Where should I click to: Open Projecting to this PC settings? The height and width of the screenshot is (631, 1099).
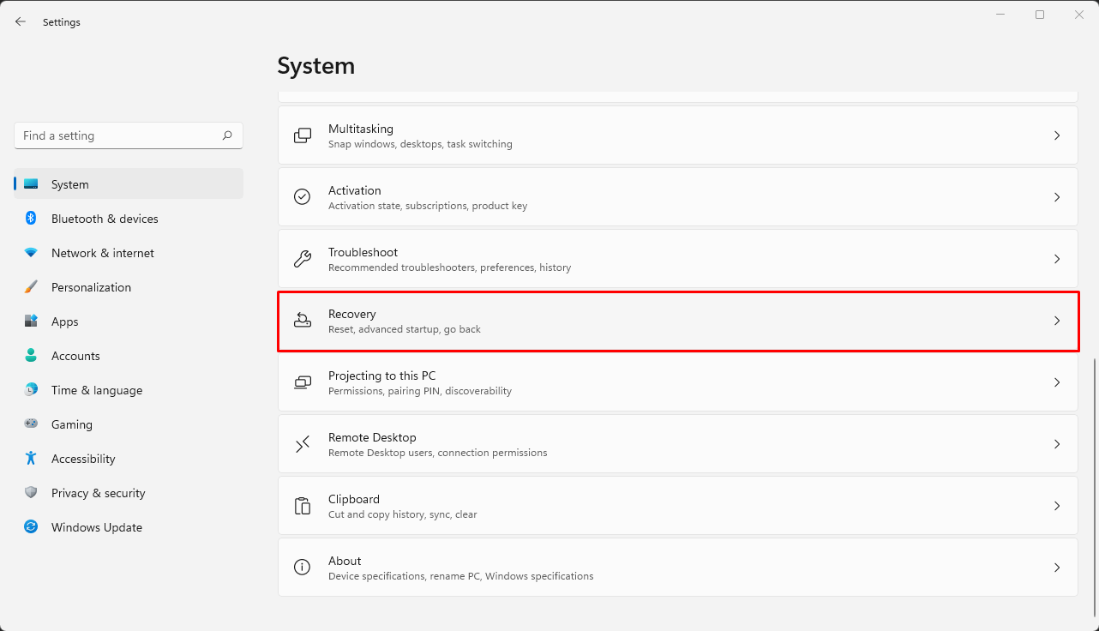(677, 382)
